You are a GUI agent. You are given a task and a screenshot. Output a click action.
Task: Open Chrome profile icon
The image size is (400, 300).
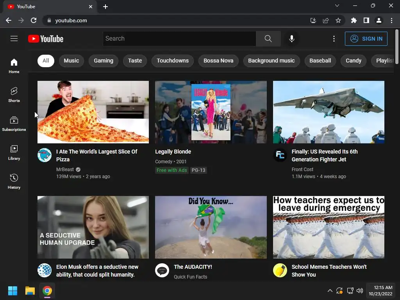coord(379,20)
